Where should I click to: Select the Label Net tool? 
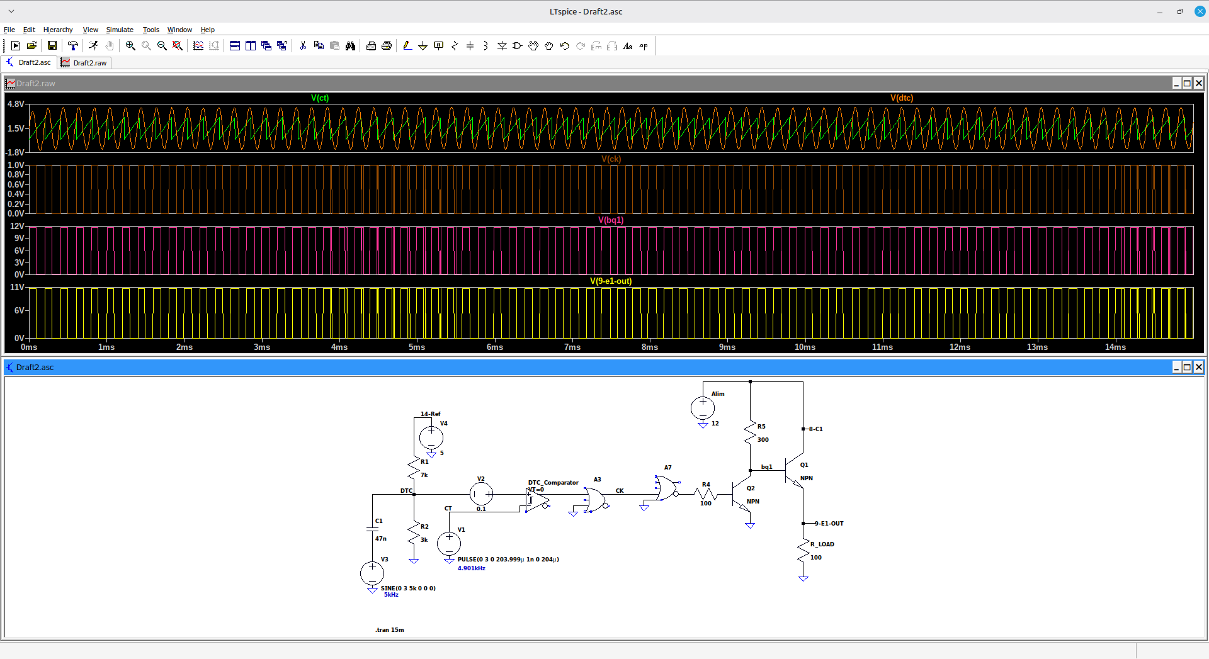click(439, 46)
